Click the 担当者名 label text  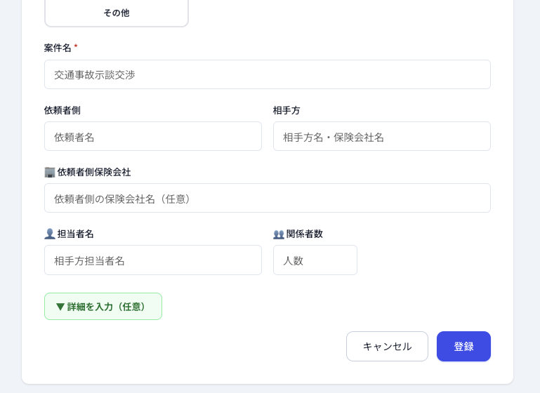[x=76, y=234]
